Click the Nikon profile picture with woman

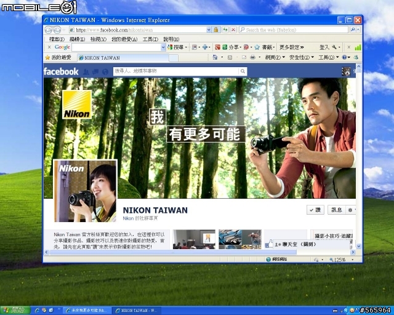coord(86,191)
